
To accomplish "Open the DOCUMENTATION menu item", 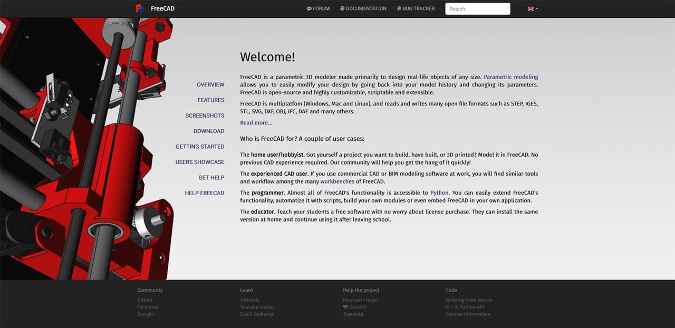I will (363, 9).
